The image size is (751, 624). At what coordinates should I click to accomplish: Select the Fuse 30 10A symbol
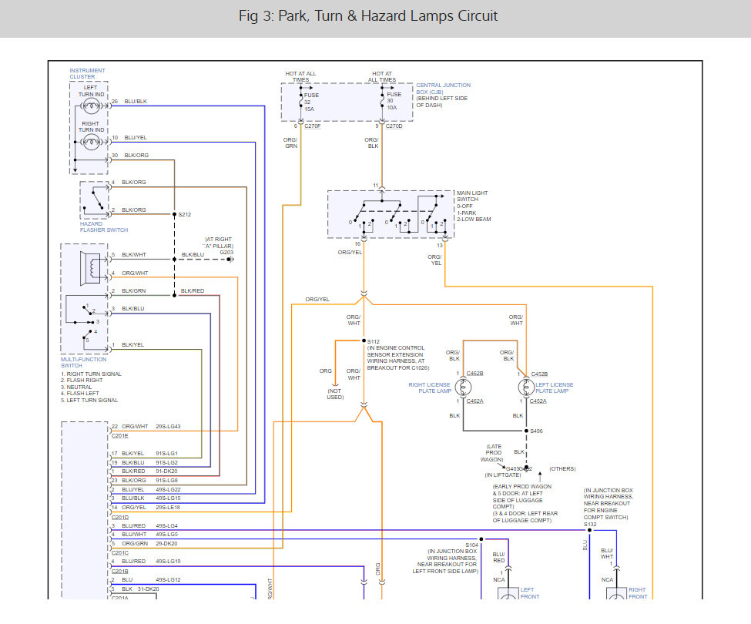(382, 102)
